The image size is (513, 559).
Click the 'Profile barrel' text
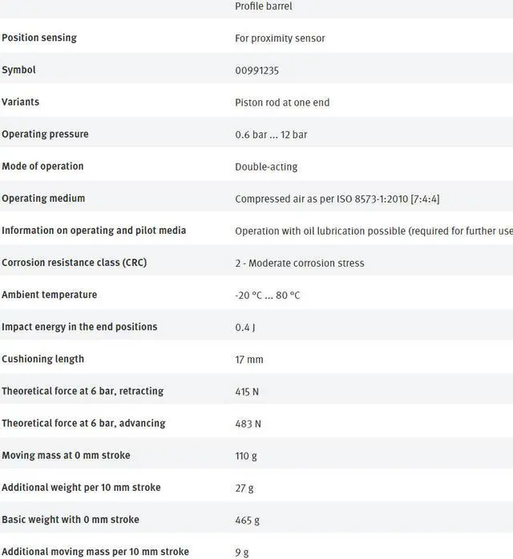click(x=264, y=6)
